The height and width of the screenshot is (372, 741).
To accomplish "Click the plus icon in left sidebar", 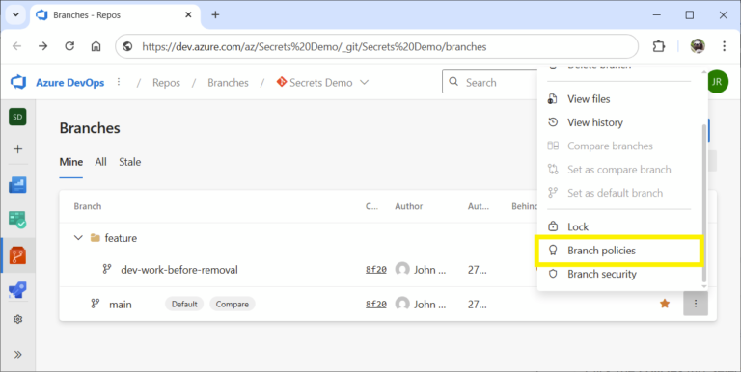I will (17, 149).
